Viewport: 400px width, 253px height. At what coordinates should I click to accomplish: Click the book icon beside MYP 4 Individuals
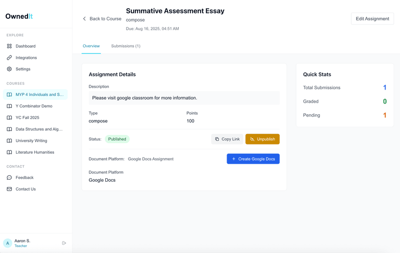point(9,94)
